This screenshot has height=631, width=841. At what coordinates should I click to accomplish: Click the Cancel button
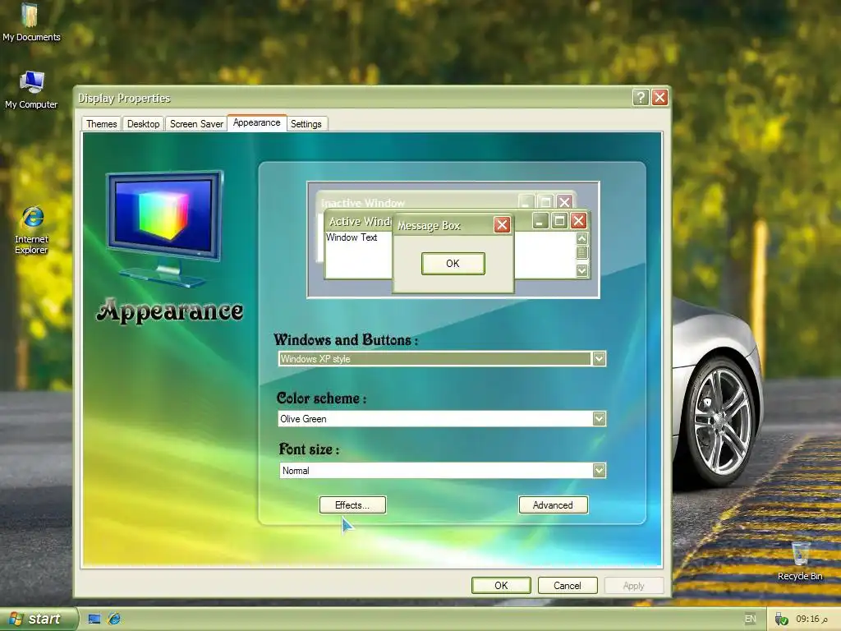[x=568, y=585]
